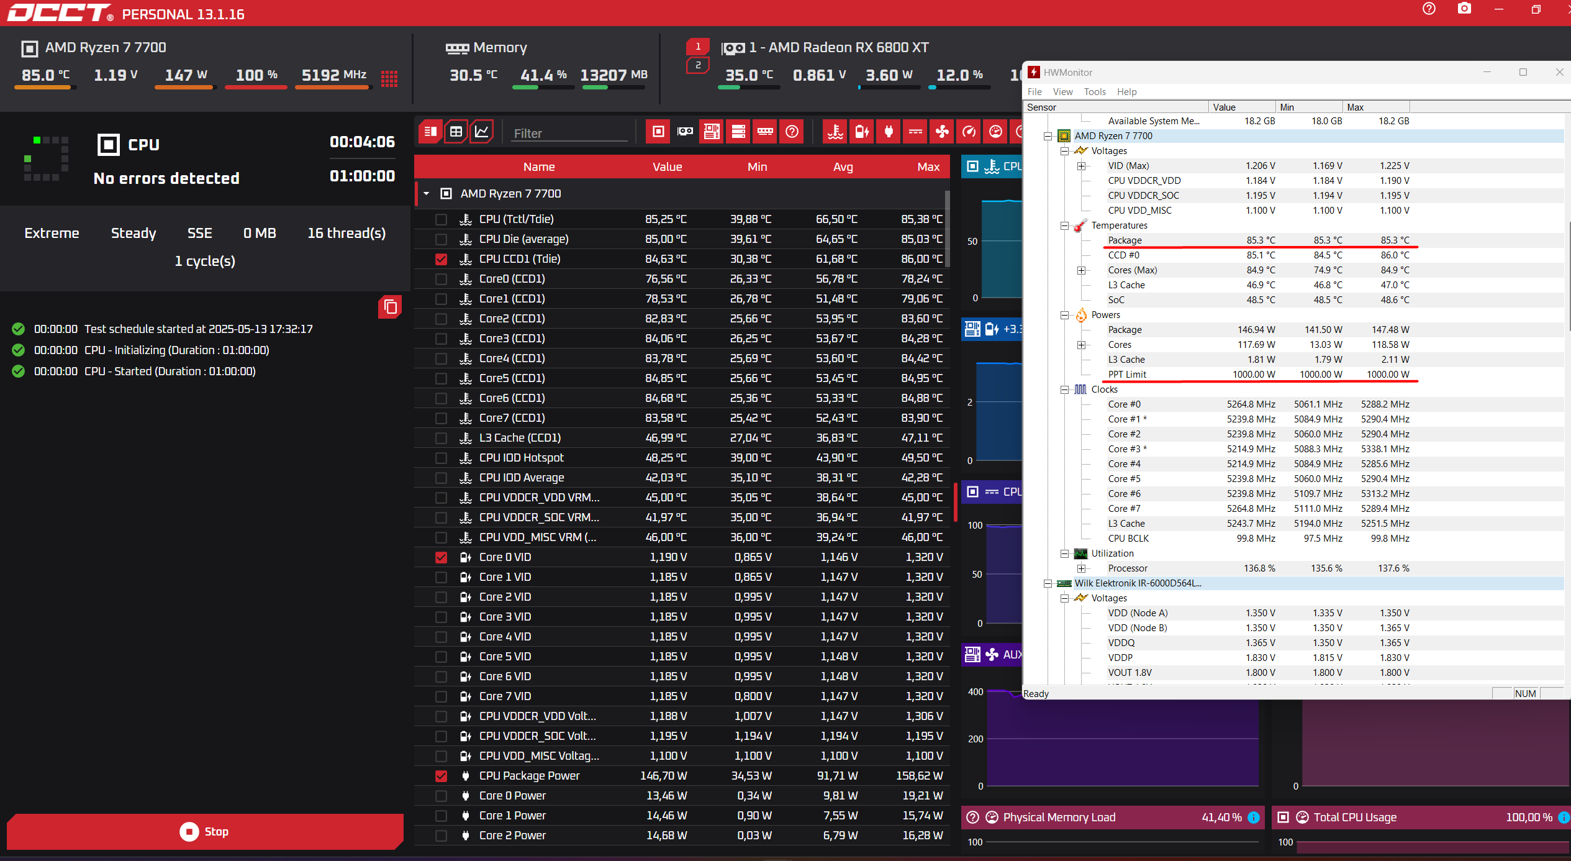1571x861 pixels.
Task: Toggle the unknown-device filter question mark icon
Action: (x=792, y=132)
